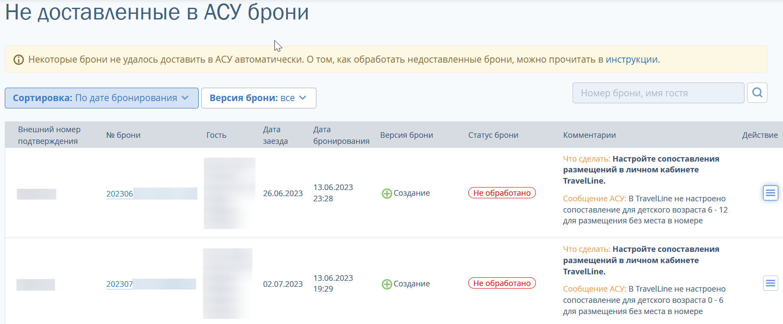Click the blurred guest name for booking 202307
Viewport: 783px width, 324px height.
coord(228,283)
